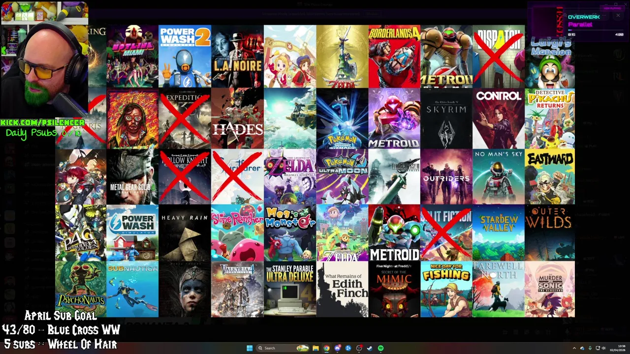
Task: Open Spotify from the taskbar
Action: coord(380,348)
